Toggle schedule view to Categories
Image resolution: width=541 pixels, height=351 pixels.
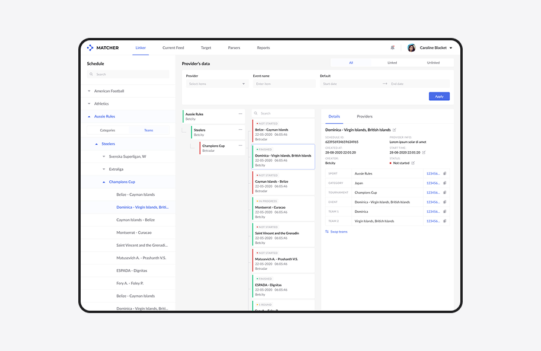pos(107,130)
